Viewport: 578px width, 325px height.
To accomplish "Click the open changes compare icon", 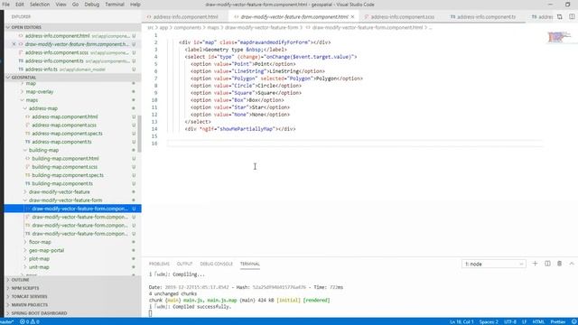I will [560, 16].
